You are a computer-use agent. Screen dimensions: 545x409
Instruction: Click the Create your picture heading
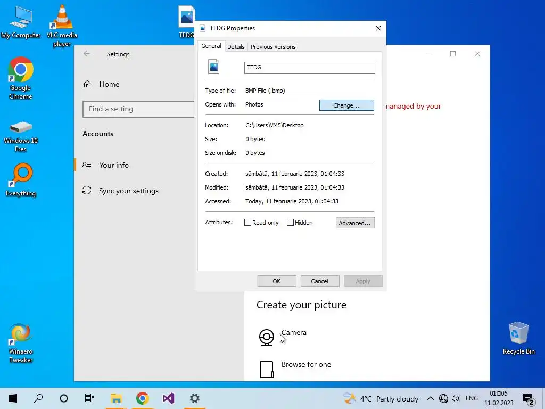tap(301, 305)
